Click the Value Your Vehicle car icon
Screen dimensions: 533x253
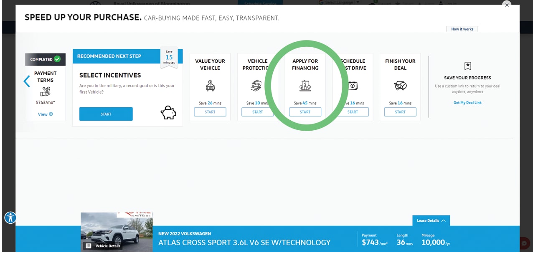click(x=210, y=86)
